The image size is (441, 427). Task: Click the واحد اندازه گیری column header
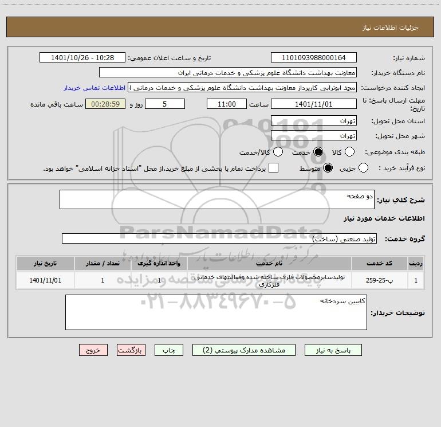(159, 263)
